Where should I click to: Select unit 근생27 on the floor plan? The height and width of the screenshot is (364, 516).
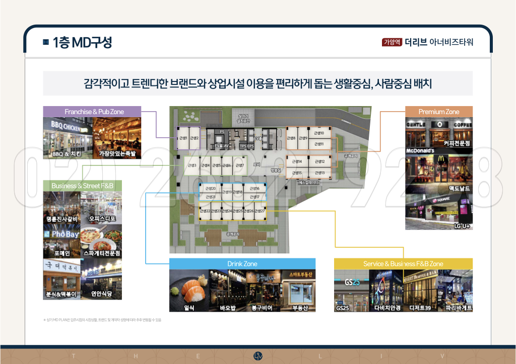point(260,211)
